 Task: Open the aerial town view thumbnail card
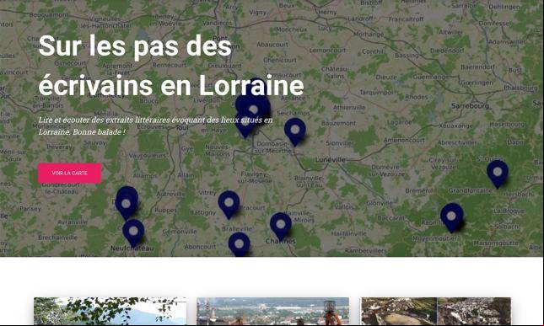(436, 311)
